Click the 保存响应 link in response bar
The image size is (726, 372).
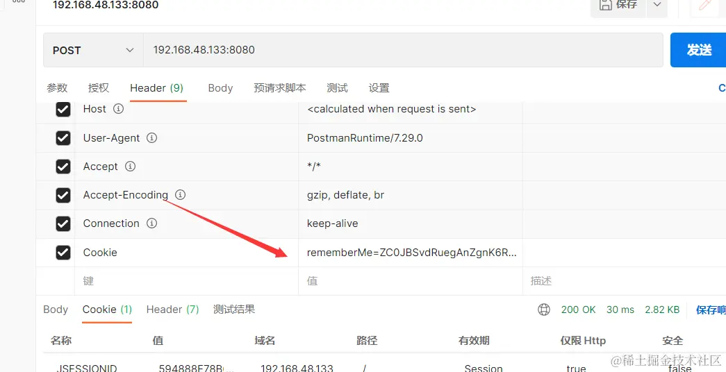click(x=711, y=310)
